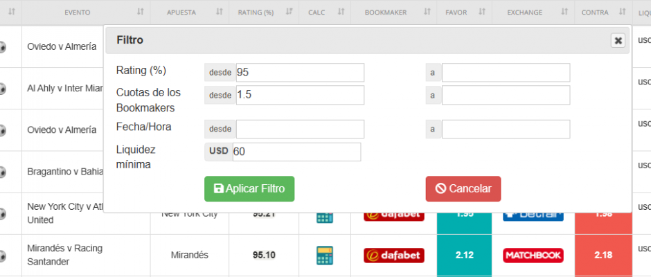Click the Fecha/Hora end date field
The width and height of the screenshot is (651, 277).
506,129
